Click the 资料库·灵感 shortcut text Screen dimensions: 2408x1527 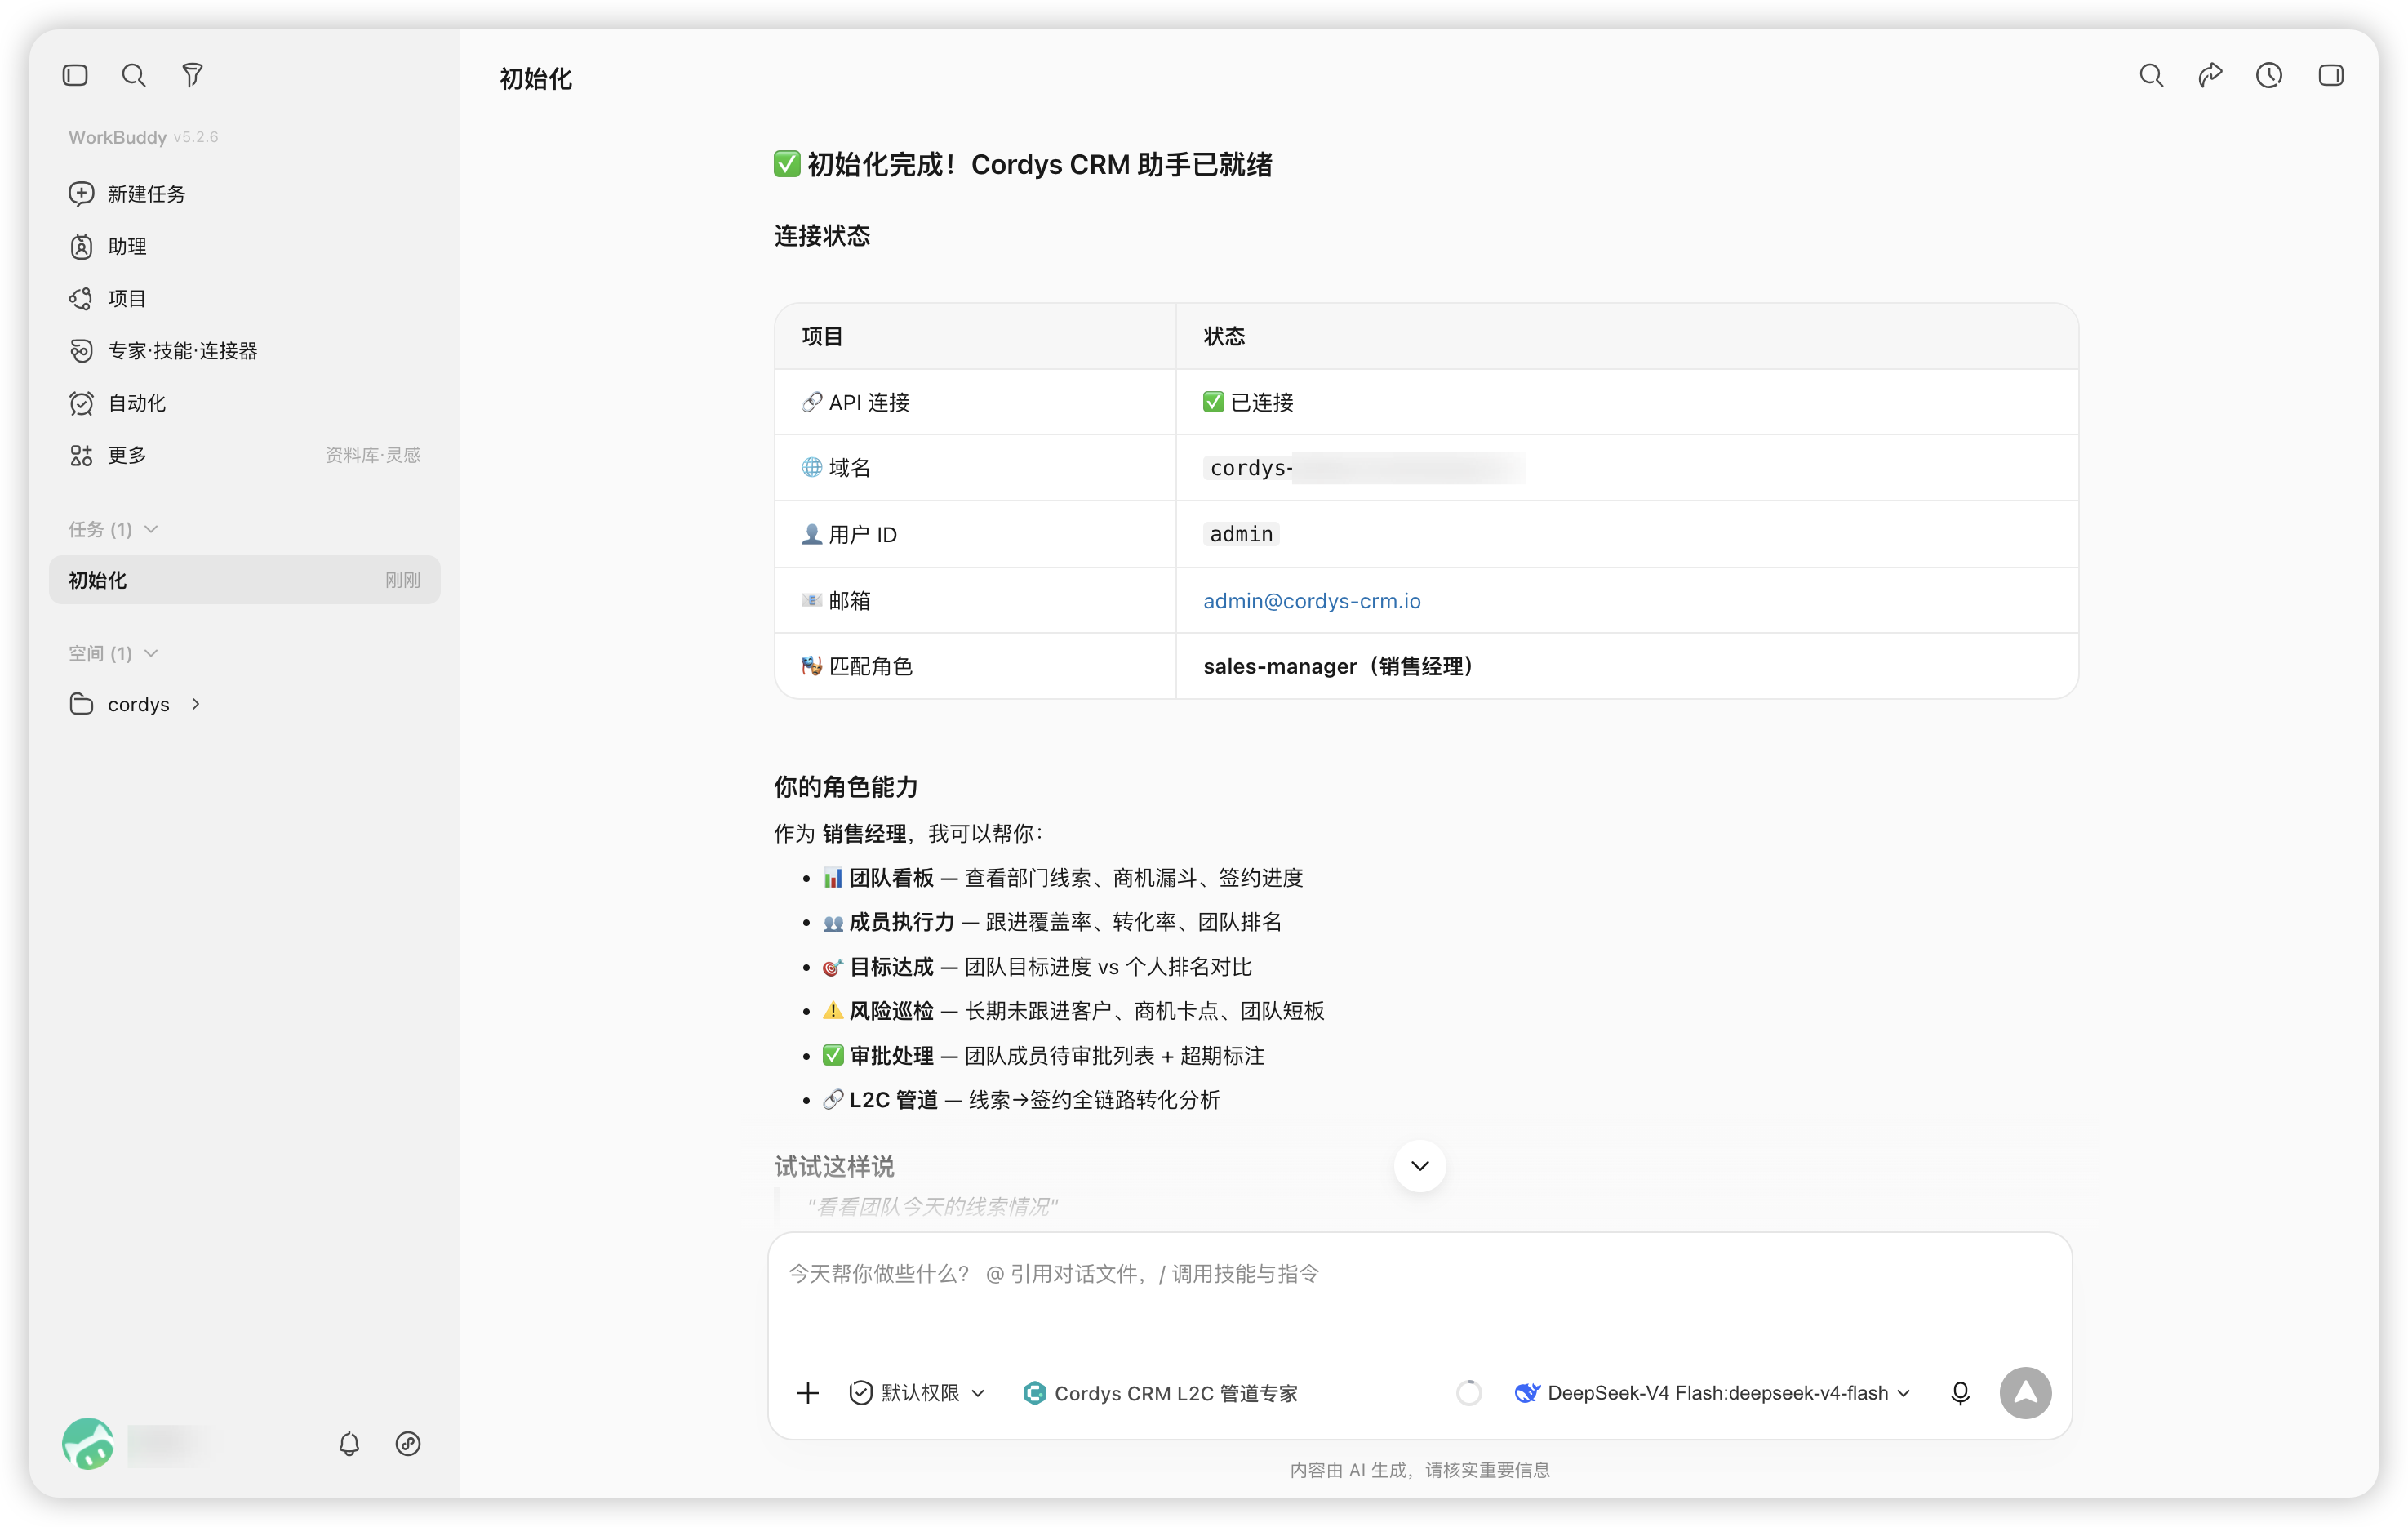373,456
